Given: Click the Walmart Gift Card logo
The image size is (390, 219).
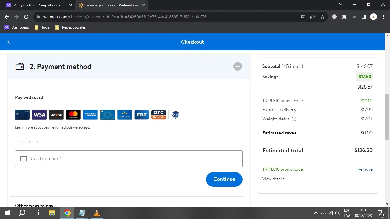Looking at the screenshot, I should point(125,115).
